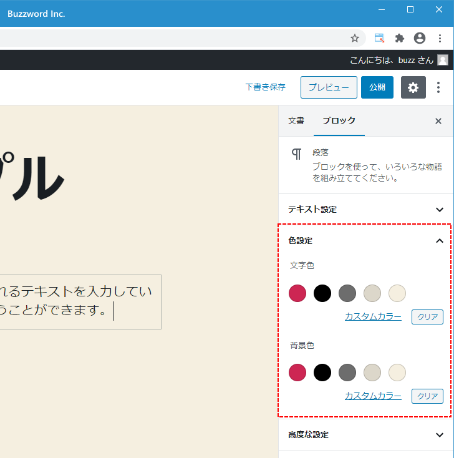Expand the 高度な設定 panel

click(365, 435)
